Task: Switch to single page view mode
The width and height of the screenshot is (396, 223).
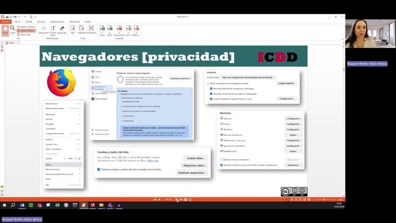Action: 287,199
